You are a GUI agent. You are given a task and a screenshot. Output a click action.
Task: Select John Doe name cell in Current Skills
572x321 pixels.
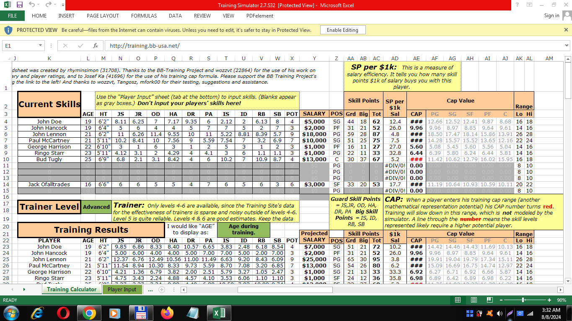(x=49, y=122)
